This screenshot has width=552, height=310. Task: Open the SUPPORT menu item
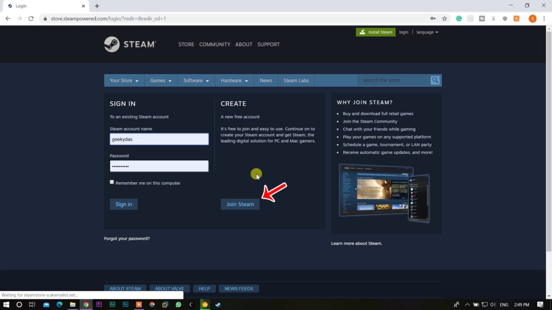(x=268, y=44)
